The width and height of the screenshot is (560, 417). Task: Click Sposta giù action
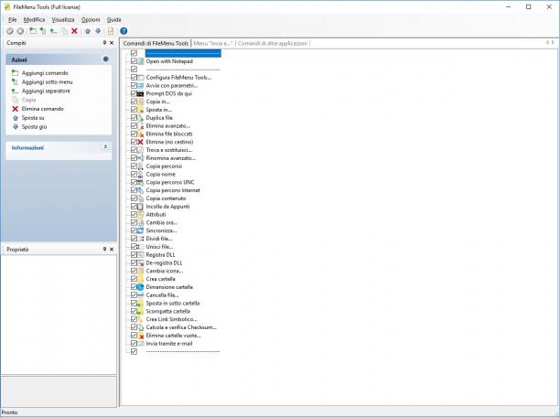[x=34, y=127]
